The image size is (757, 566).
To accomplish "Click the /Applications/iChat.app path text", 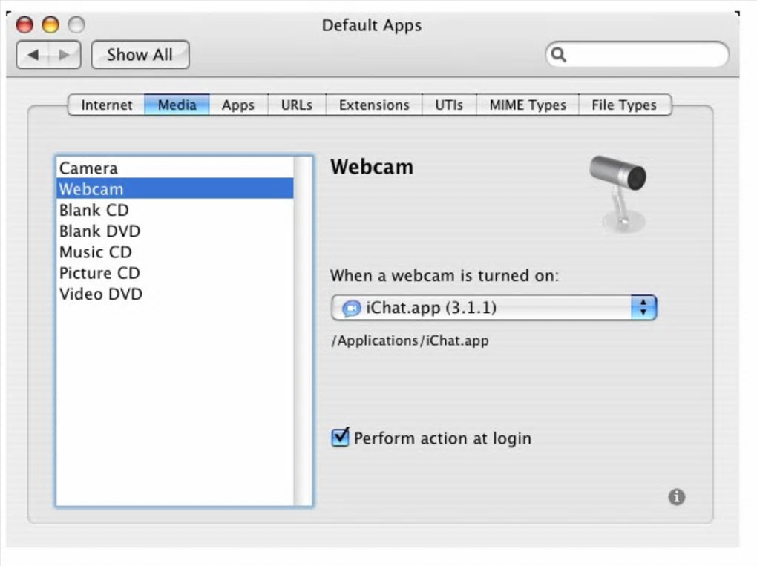I will point(410,340).
